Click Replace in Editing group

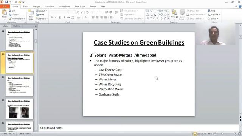click(x=214, y=15)
